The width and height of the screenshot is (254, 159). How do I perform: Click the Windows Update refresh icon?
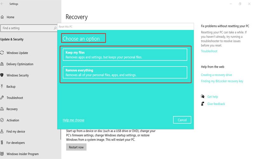2,53
